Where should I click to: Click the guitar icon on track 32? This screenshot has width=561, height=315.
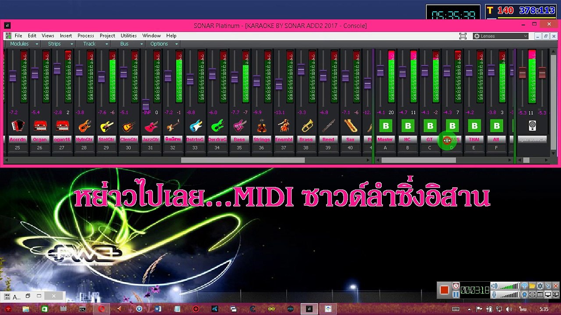[x=173, y=126]
